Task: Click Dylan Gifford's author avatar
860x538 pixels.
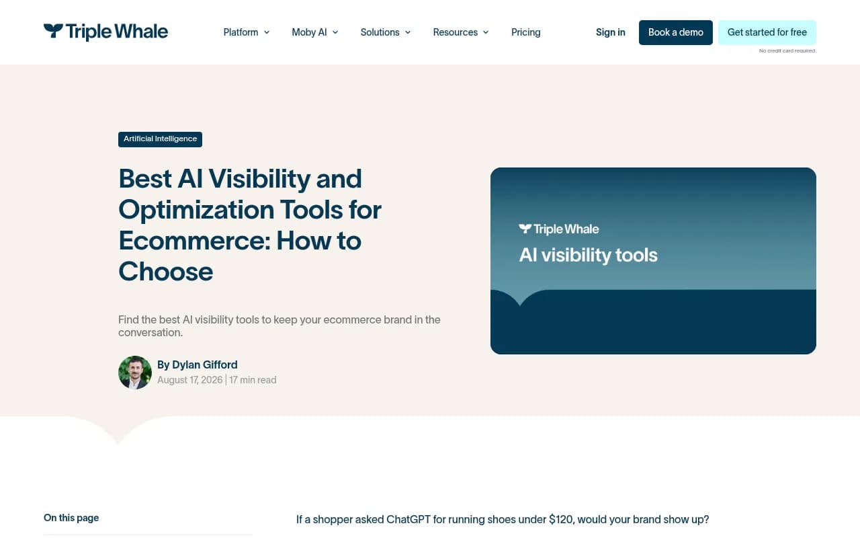Action: pyautogui.click(x=135, y=373)
